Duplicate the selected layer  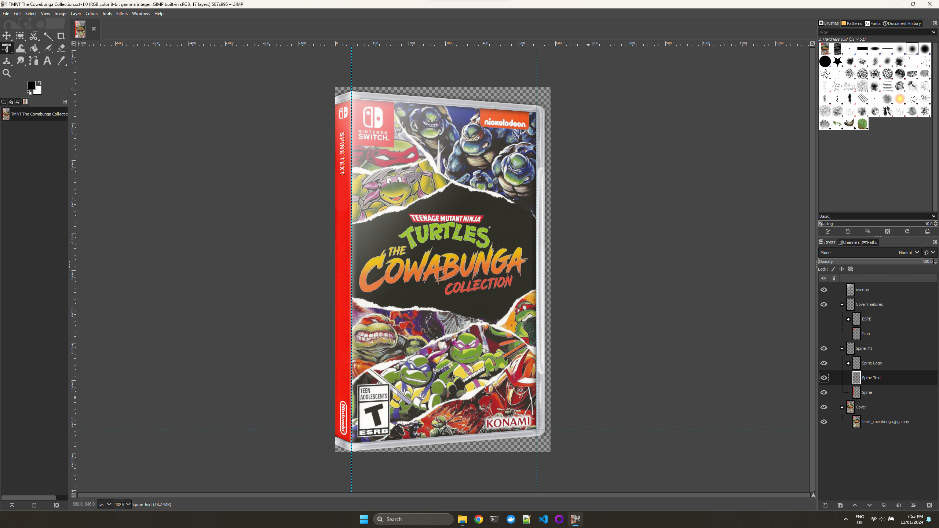tap(884, 505)
